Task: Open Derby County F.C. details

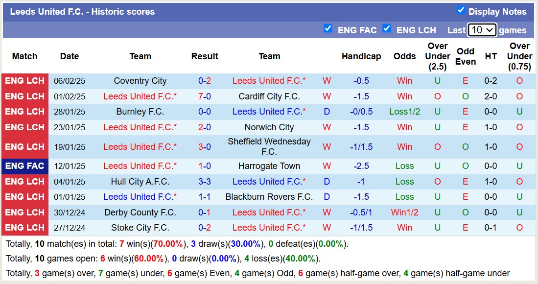Action: pos(140,213)
